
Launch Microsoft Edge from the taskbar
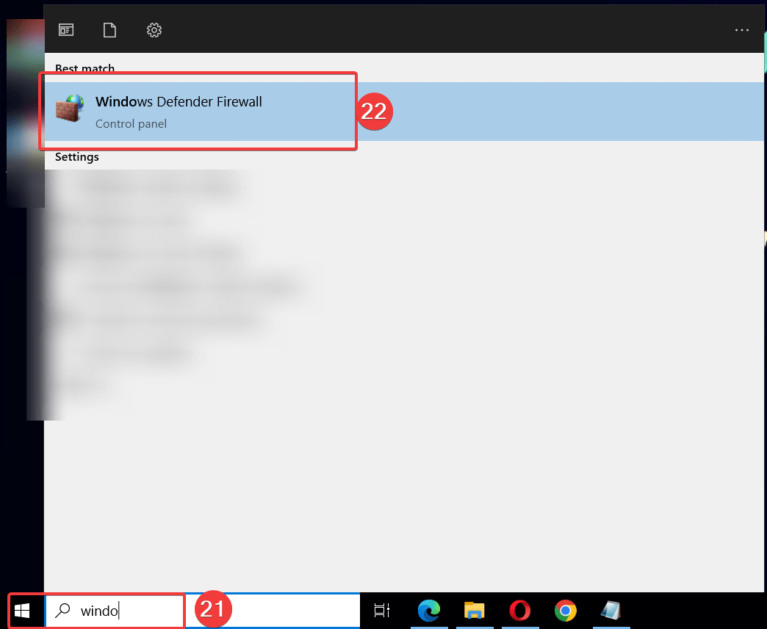click(x=429, y=611)
